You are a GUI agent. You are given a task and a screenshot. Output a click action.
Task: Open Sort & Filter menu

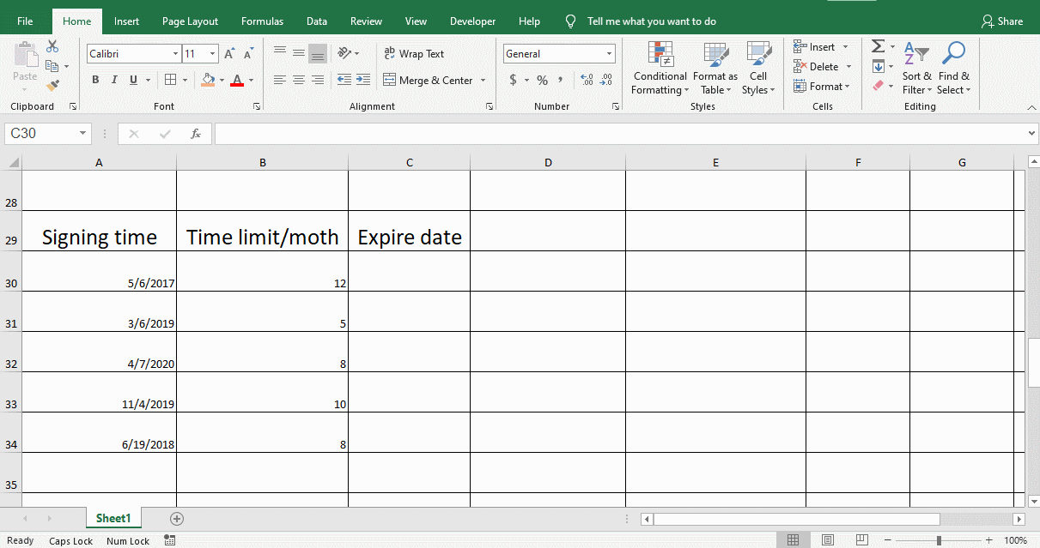(x=917, y=68)
